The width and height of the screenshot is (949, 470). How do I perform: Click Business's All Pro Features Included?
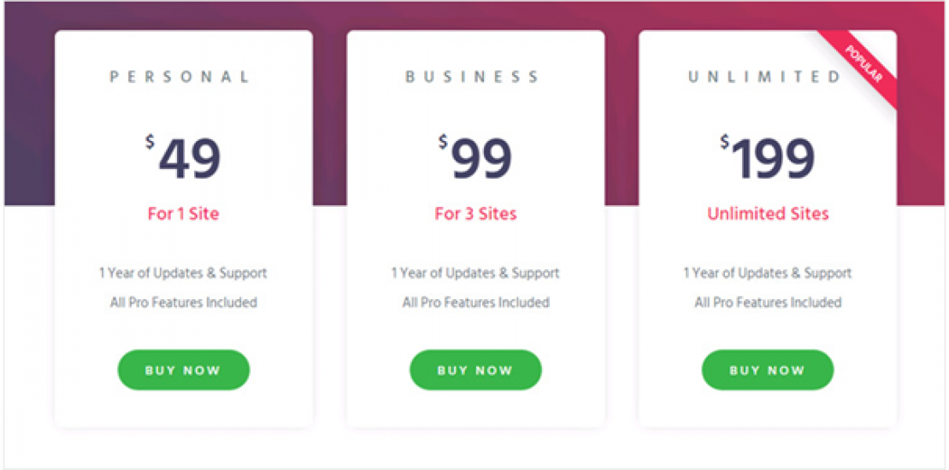[x=475, y=303]
